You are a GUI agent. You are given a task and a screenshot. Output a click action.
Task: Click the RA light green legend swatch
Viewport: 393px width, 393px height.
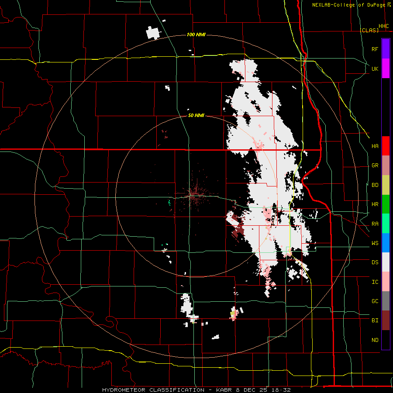coord(386,224)
